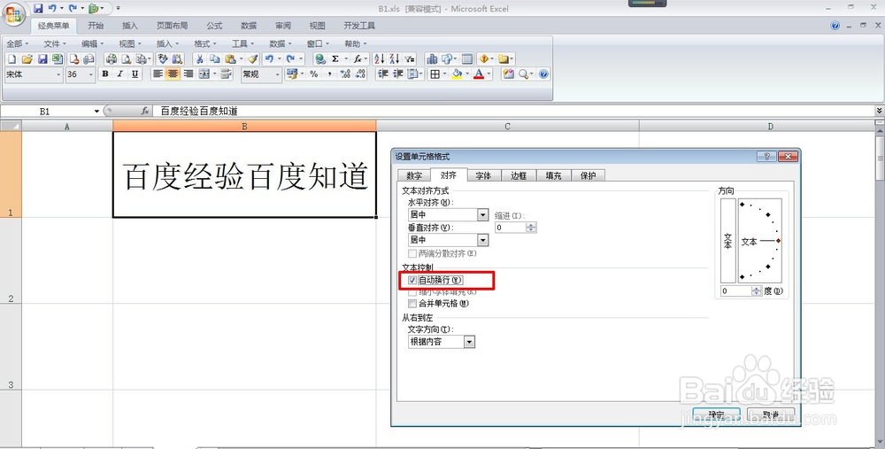
Task: Click the Comma Style icon
Action: (329, 74)
